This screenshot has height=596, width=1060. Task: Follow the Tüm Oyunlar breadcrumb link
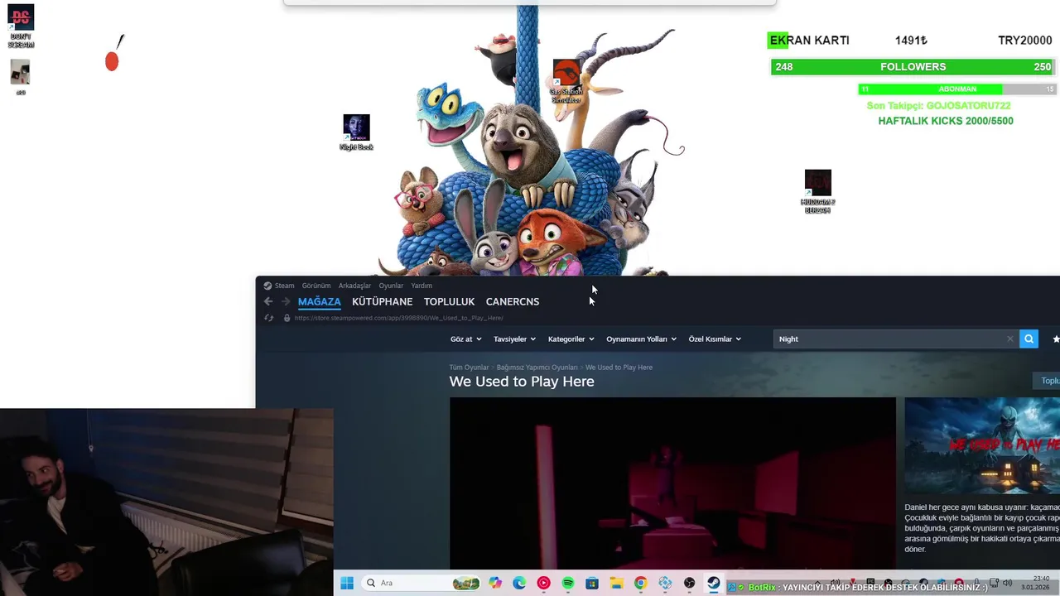pyautogui.click(x=469, y=368)
